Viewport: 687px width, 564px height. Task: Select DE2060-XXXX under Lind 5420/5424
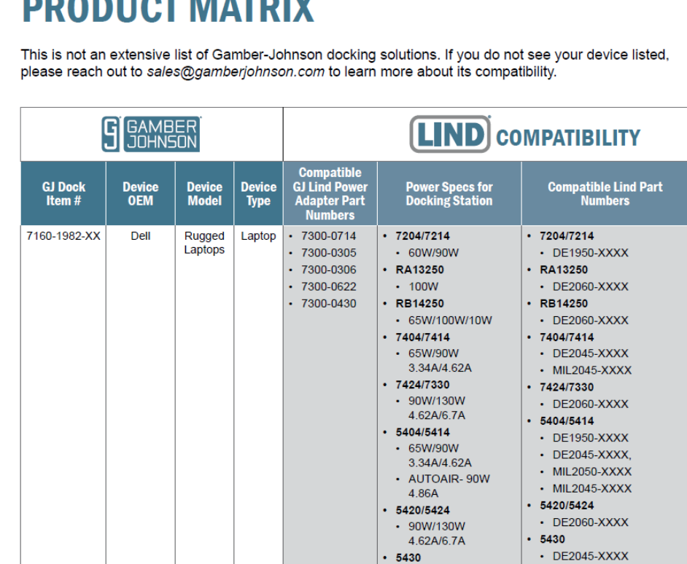pyautogui.click(x=590, y=522)
